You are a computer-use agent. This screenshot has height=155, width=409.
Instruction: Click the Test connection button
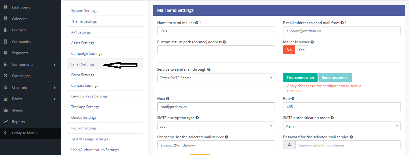pos(300,78)
